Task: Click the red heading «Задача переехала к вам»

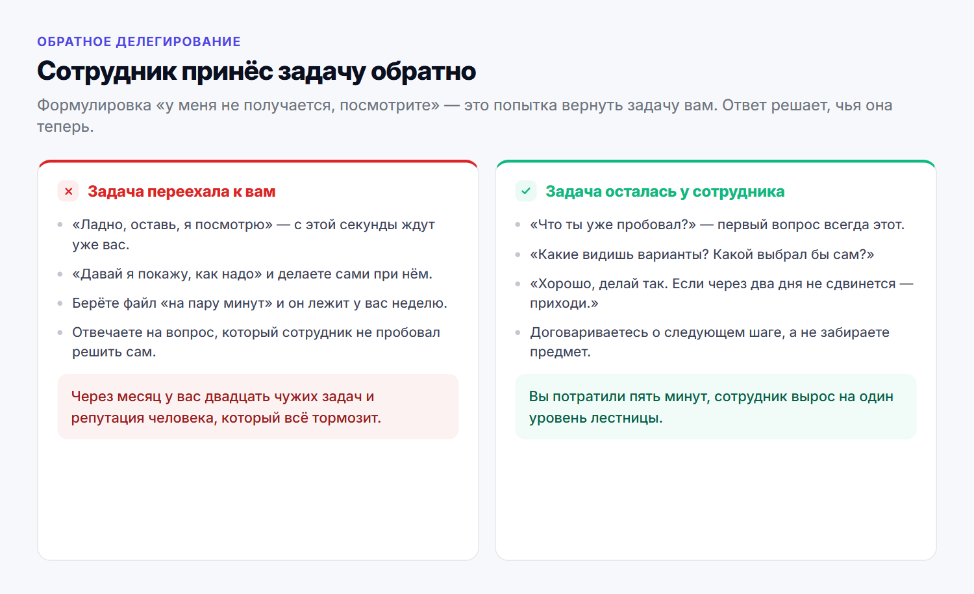Action: 182,192
